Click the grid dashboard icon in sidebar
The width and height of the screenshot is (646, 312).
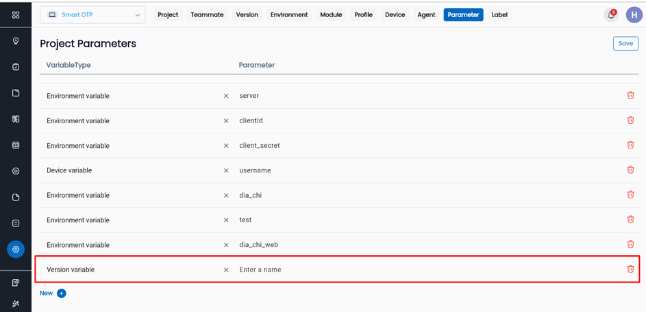(16, 15)
